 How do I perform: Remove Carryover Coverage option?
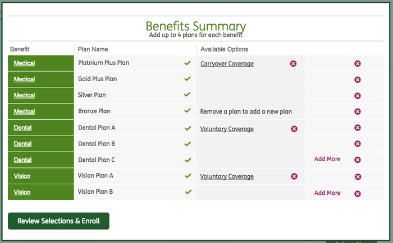293,64
